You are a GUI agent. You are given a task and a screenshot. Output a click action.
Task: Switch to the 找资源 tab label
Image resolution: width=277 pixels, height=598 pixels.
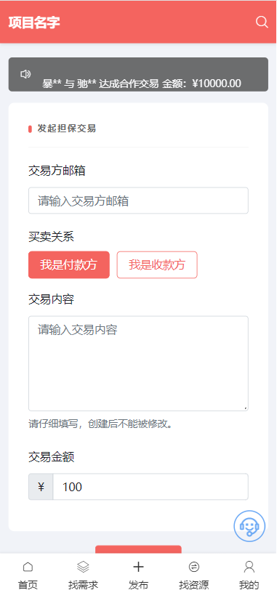[x=194, y=585]
